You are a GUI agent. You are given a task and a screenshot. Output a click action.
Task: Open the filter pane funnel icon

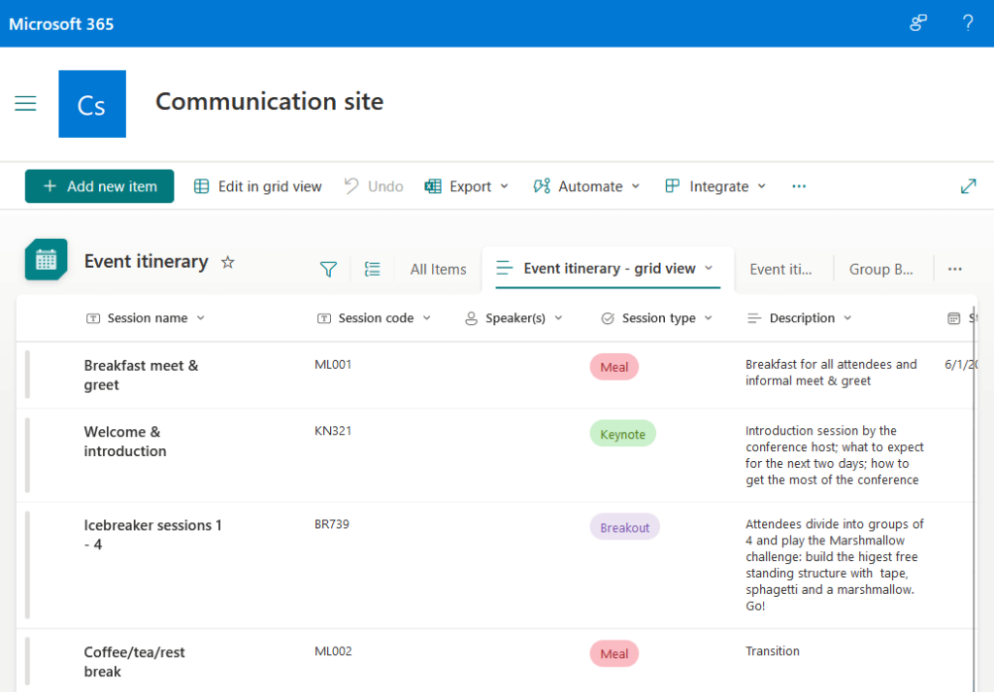328,269
